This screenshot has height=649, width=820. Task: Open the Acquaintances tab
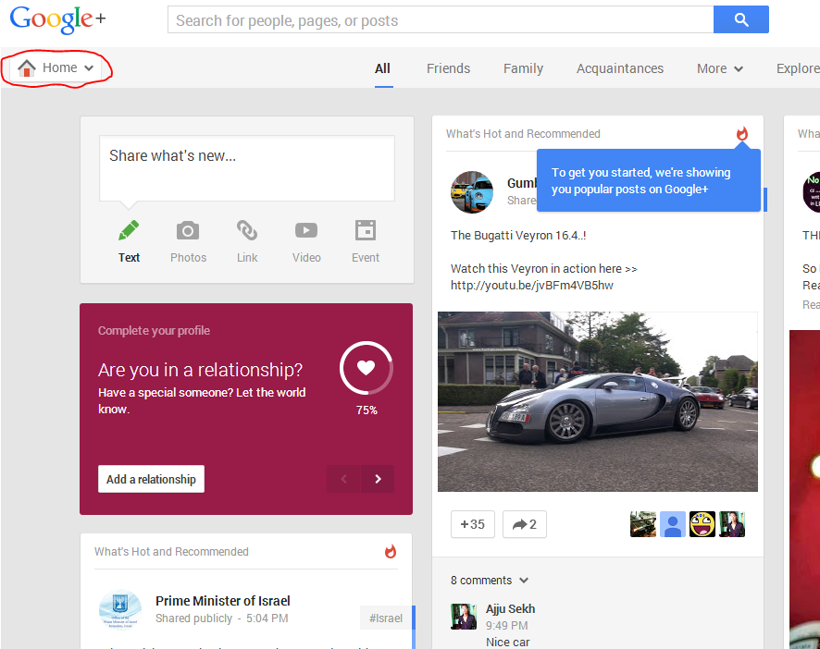[619, 68]
